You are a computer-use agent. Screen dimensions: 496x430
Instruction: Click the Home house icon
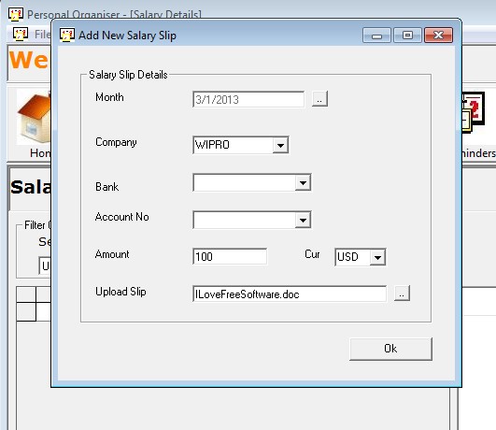pos(34,117)
